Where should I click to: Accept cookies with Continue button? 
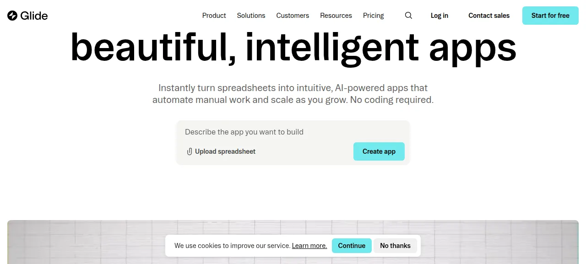[x=352, y=246]
